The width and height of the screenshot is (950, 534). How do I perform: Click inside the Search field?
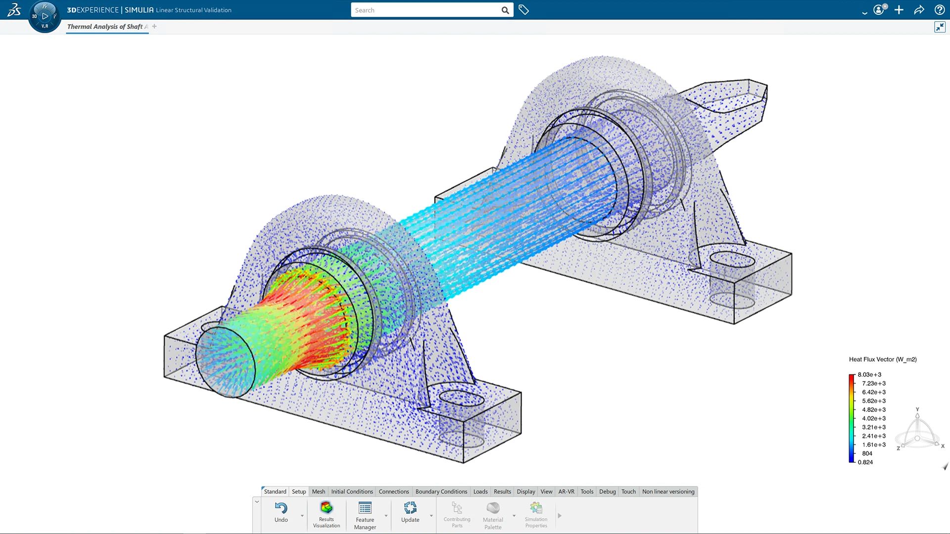click(x=426, y=9)
